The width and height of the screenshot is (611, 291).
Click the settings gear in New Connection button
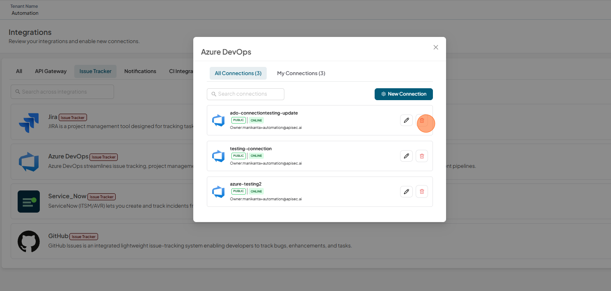click(x=384, y=94)
